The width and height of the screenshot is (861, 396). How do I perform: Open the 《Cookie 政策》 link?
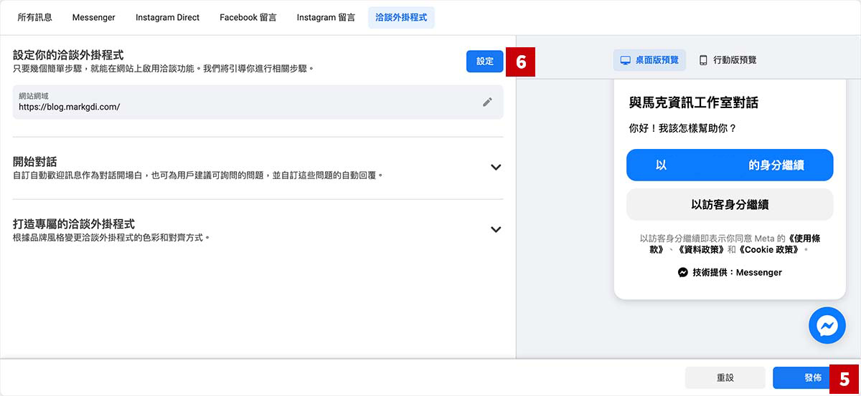769,250
